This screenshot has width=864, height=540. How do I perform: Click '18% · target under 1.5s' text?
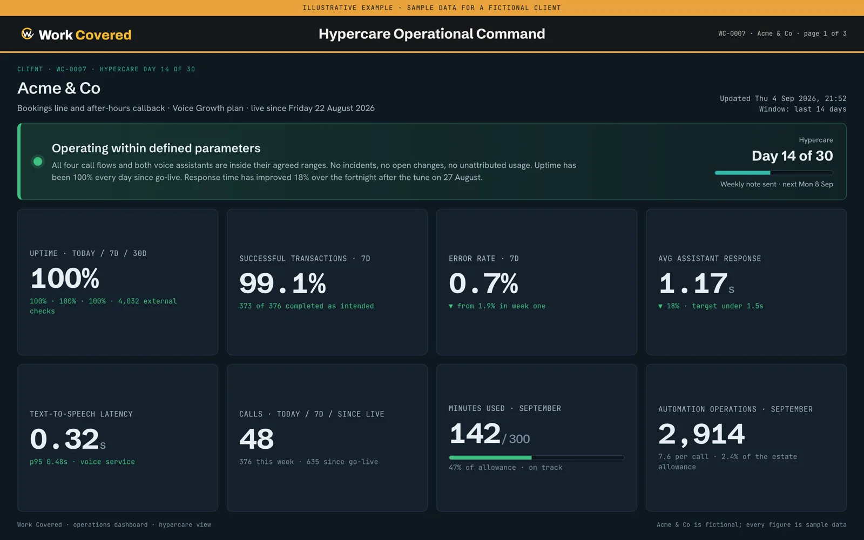(715, 306)
